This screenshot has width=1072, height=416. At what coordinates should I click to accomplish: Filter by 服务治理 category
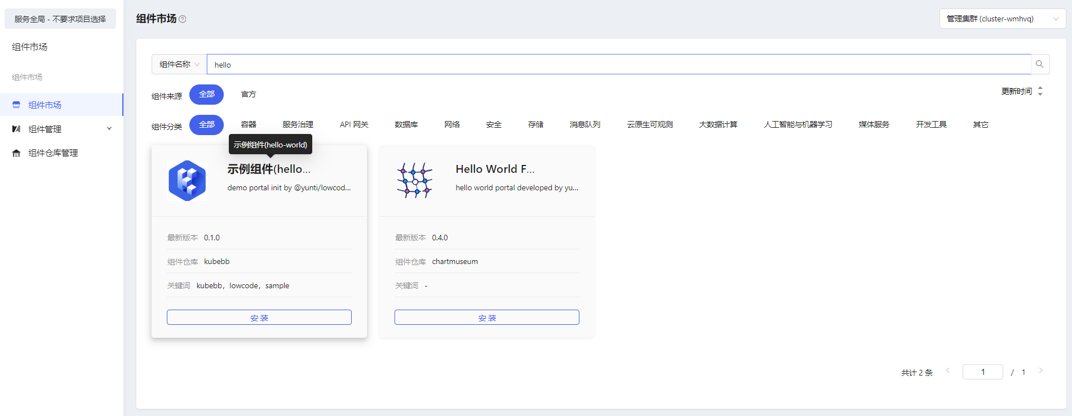tap(298, 124)
